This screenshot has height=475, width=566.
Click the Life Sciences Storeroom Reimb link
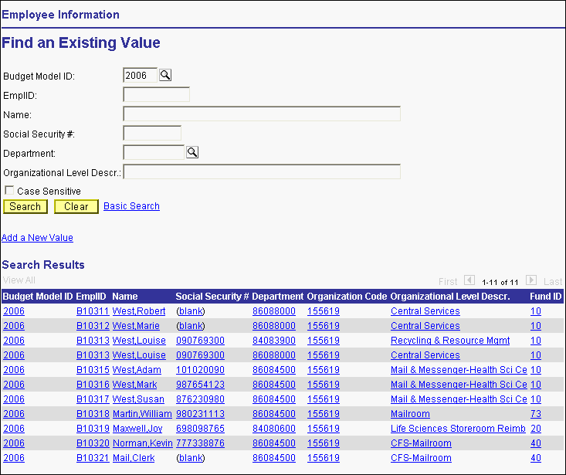(458, 429)
